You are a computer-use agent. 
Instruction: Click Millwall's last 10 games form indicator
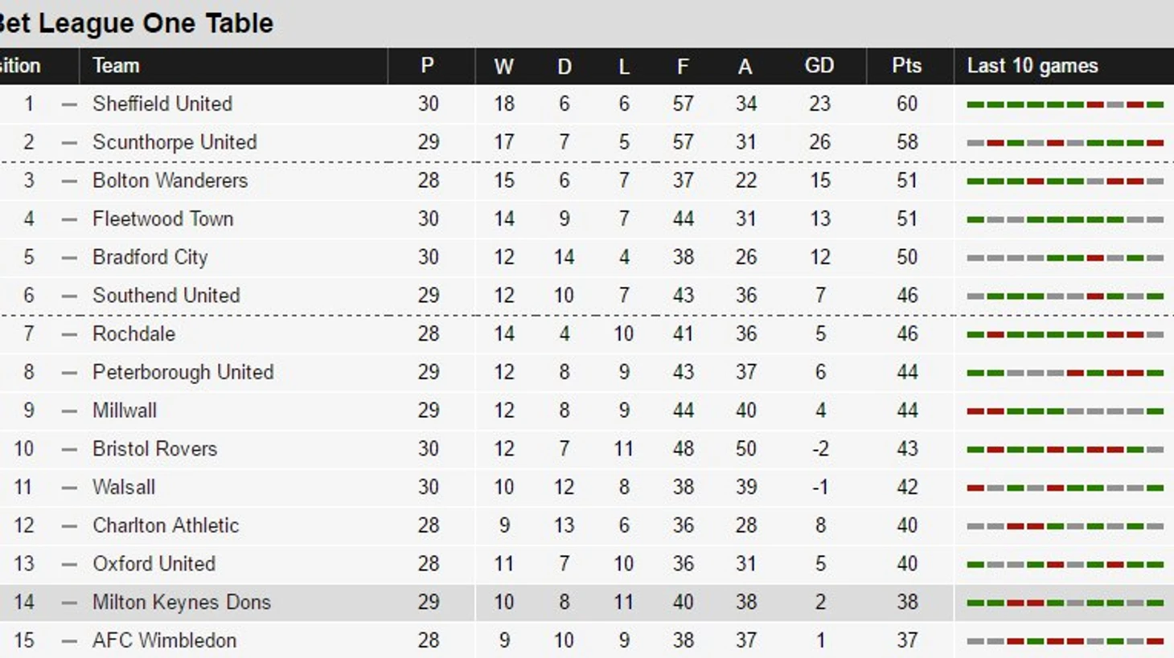1065,411
